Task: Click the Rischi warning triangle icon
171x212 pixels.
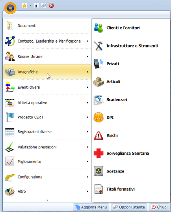Action: tap(99, 135)
